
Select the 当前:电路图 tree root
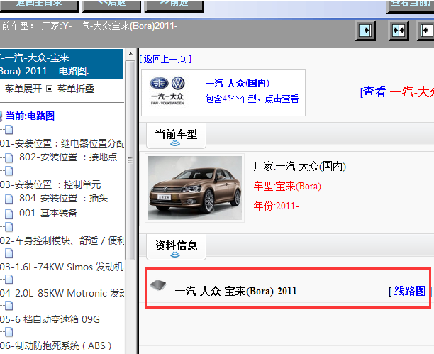pos(30,116)
